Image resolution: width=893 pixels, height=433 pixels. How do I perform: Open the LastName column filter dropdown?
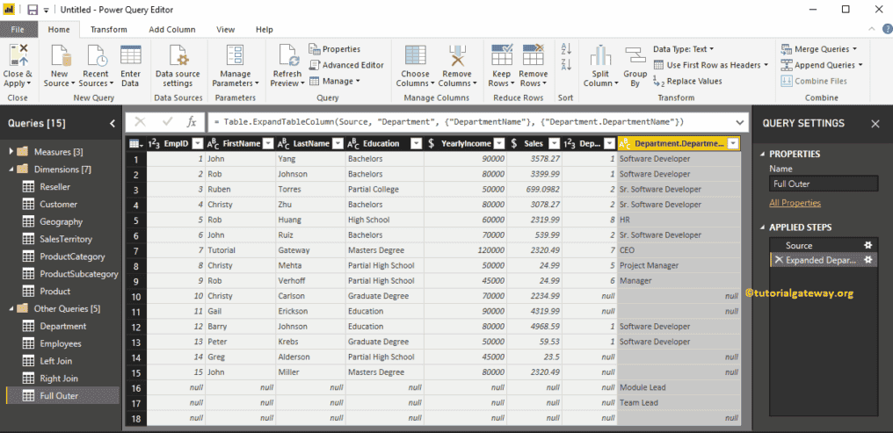pos(338,143)
